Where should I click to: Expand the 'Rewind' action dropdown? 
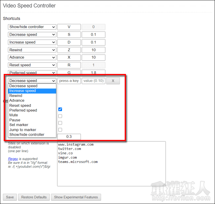pyautogui.click(x=32, y=50)
